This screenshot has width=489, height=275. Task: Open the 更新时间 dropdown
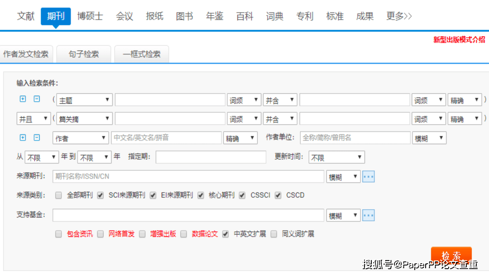pyautogui.click(x=336, y=157)
